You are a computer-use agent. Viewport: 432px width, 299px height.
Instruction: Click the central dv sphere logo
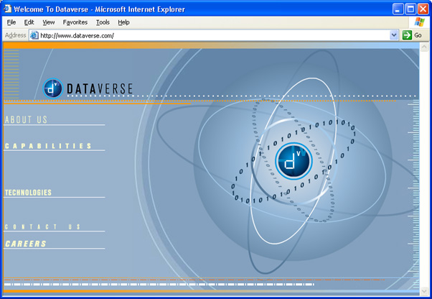pyautogui.click(x=294, y=162)
